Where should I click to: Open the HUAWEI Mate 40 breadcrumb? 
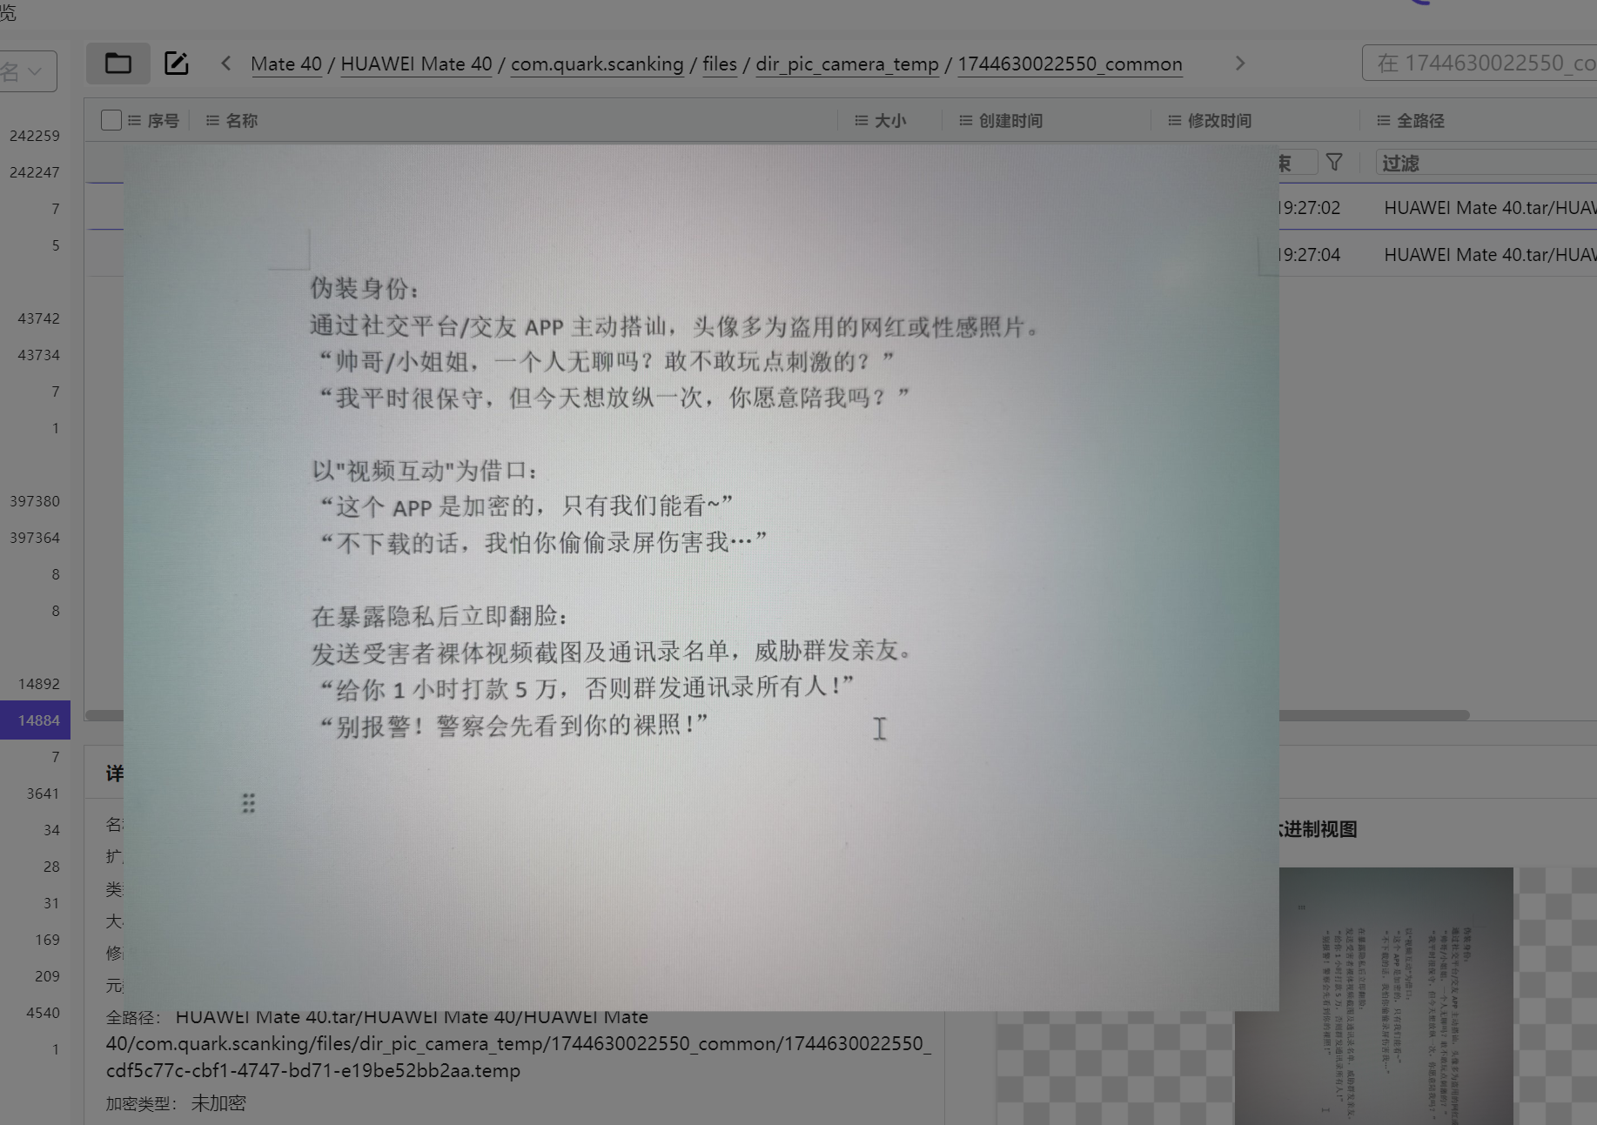pos(416,64)
